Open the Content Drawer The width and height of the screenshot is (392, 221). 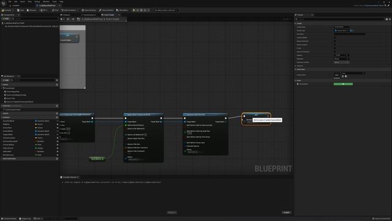coord(9,219)
